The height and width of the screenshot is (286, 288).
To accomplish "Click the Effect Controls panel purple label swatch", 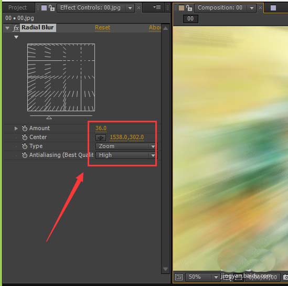I will [x=44, y=8].
